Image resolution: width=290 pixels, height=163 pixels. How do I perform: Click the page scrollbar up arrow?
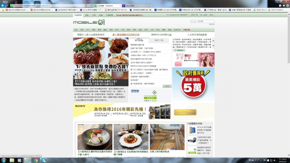tap(288, 14)
